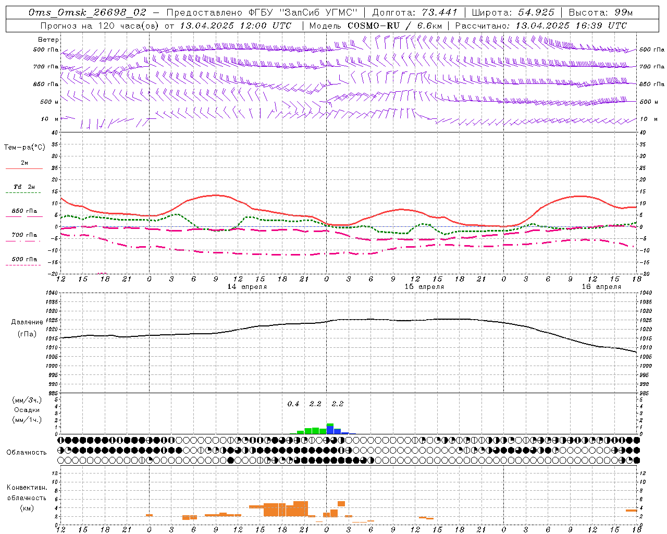The image size is (667, 534).
Task: Click the station title Oms_Omsk_26698_02
Action: (x=88, y=13)
